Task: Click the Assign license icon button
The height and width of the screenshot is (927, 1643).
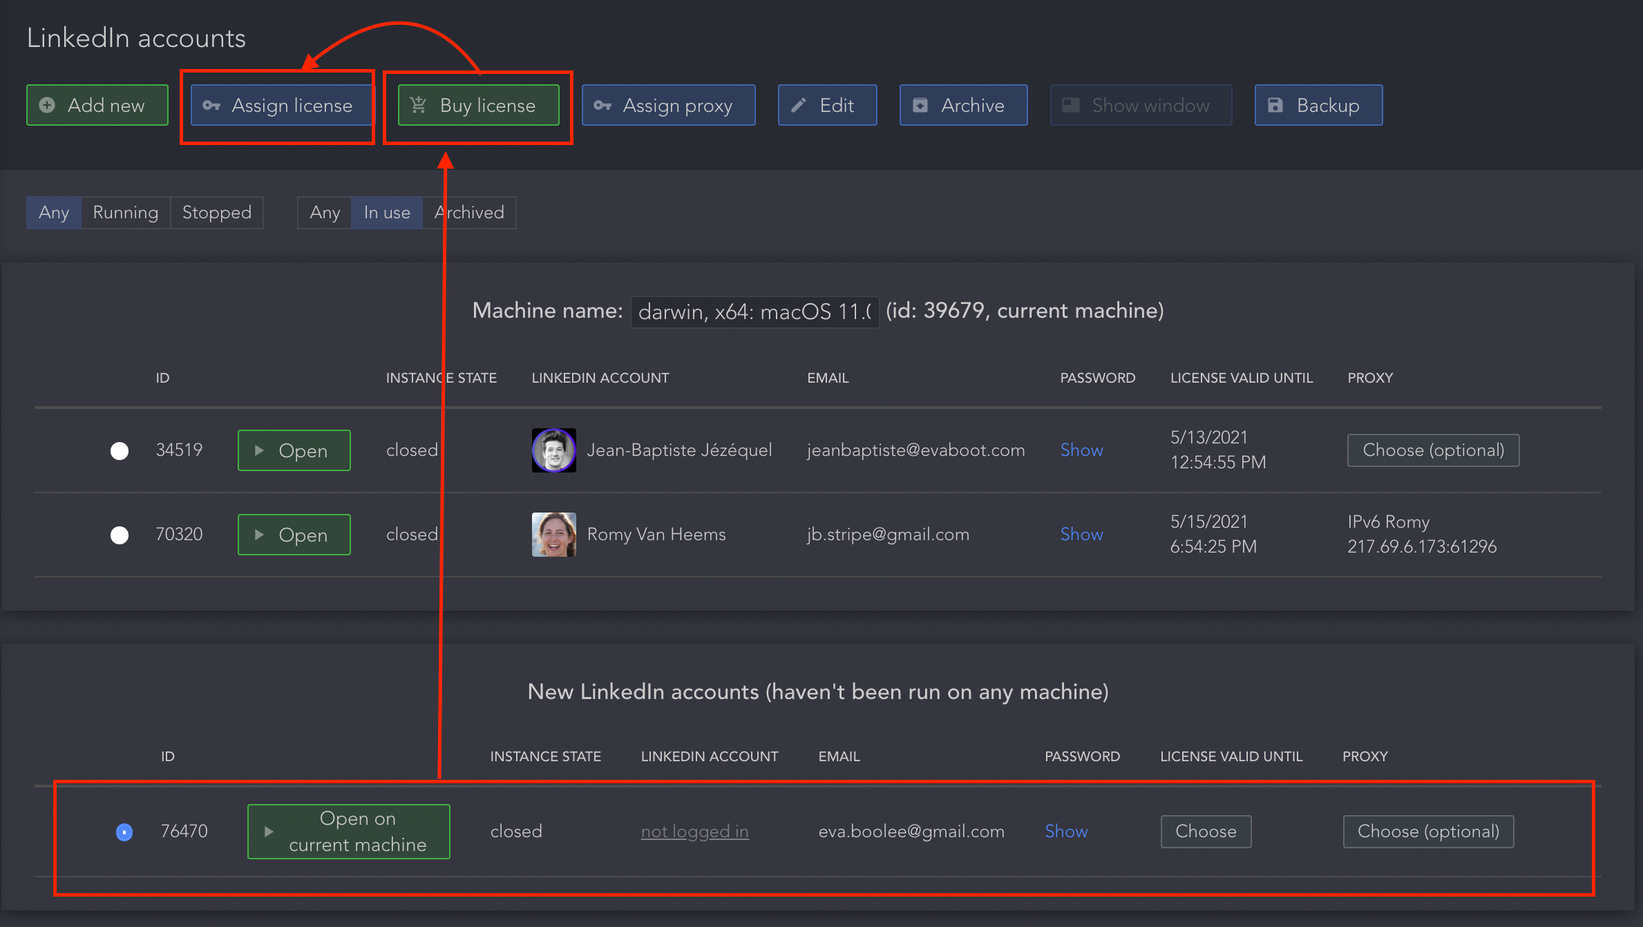Action: [x=280, y=105]
